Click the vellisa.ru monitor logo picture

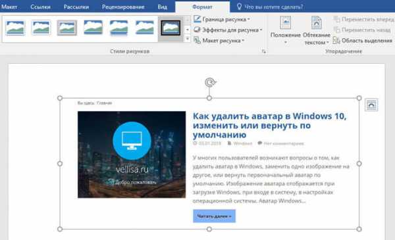click(x=132, y=155)
